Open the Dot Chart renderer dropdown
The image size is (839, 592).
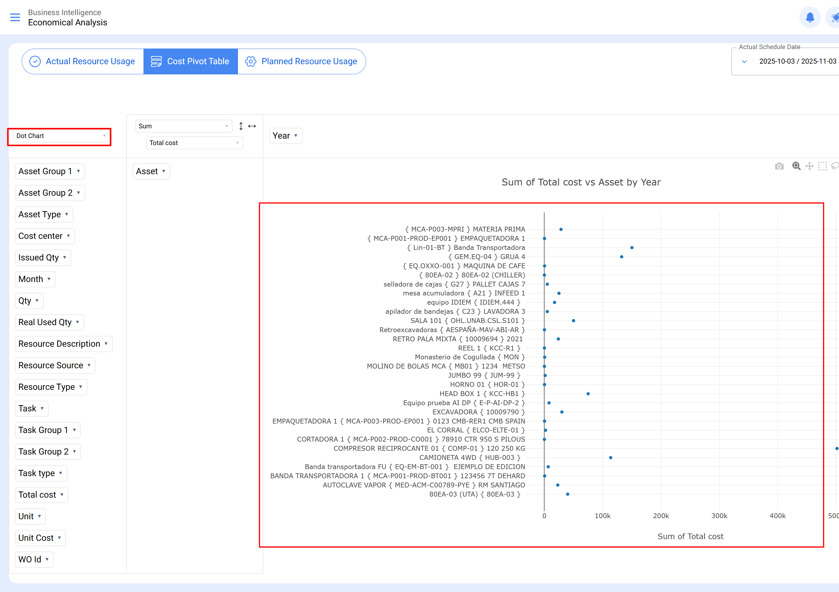pos(60,136)
